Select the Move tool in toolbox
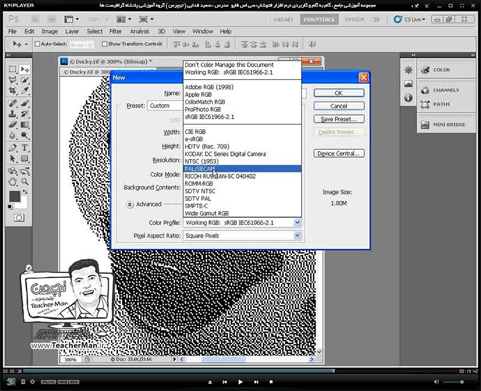 click(x=25, y=69)
